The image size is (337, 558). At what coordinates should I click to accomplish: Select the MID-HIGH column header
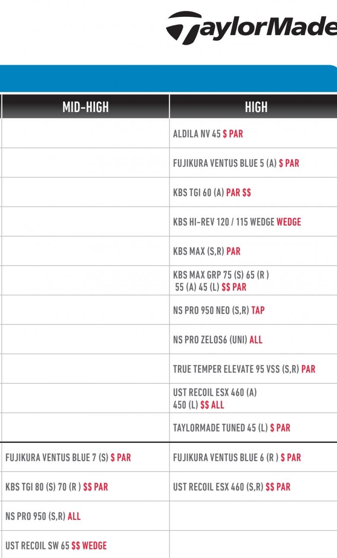85,107
